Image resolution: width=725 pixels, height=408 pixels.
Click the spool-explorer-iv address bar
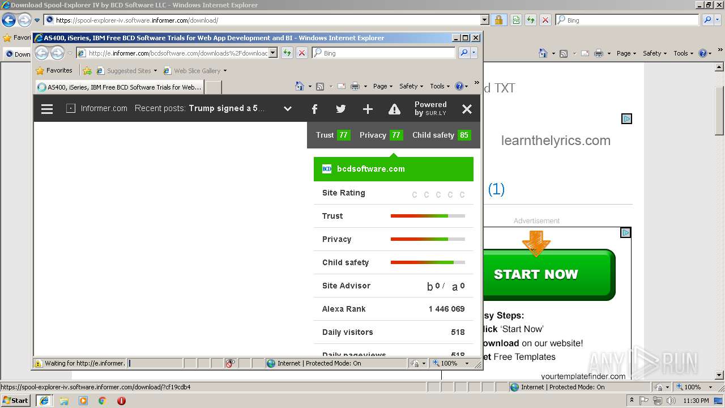tap(262, 20)
